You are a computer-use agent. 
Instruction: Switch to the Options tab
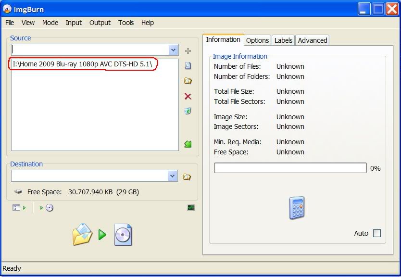[257, 40]
